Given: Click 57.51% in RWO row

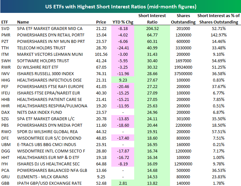Looking at the screenshot, I should [219, 132].
